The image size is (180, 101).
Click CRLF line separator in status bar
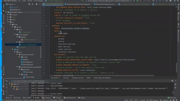click(131, 100)
